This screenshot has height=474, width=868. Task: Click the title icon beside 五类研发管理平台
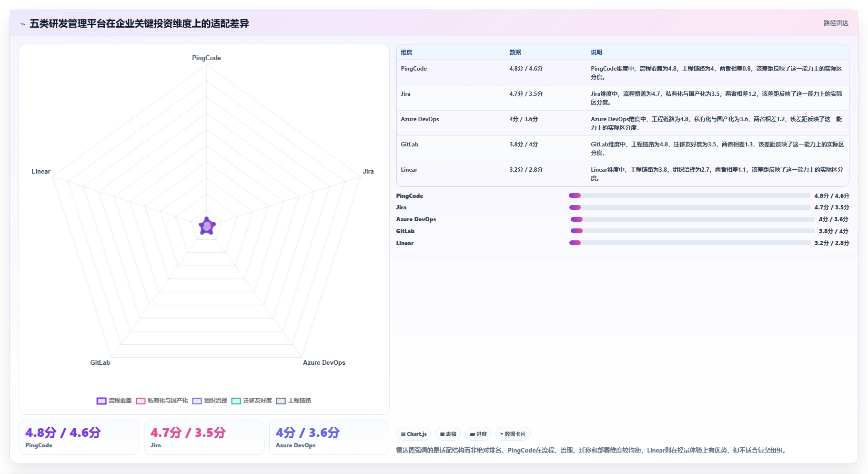22,24
